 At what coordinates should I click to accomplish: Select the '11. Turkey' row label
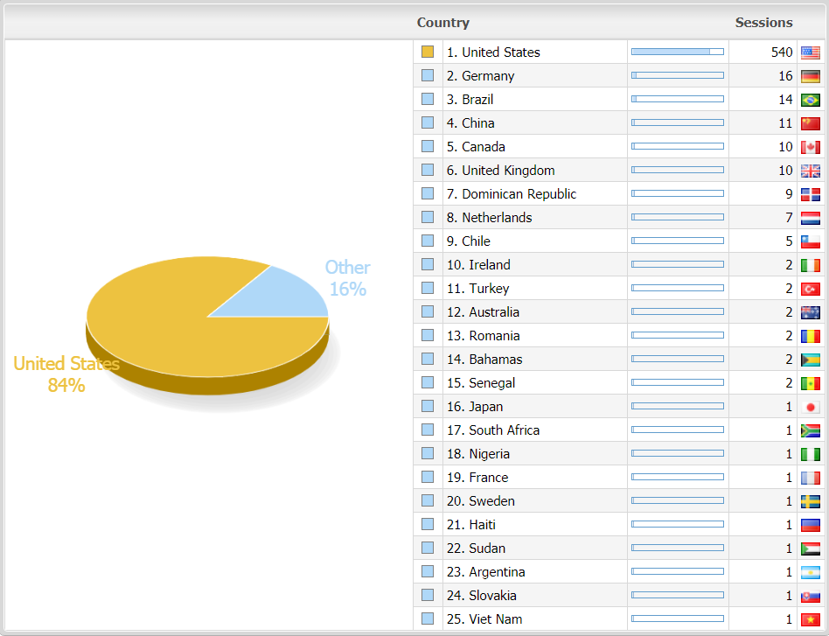478,289
